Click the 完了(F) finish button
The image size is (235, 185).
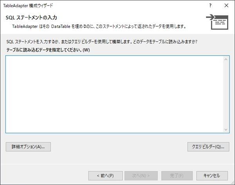177,176
